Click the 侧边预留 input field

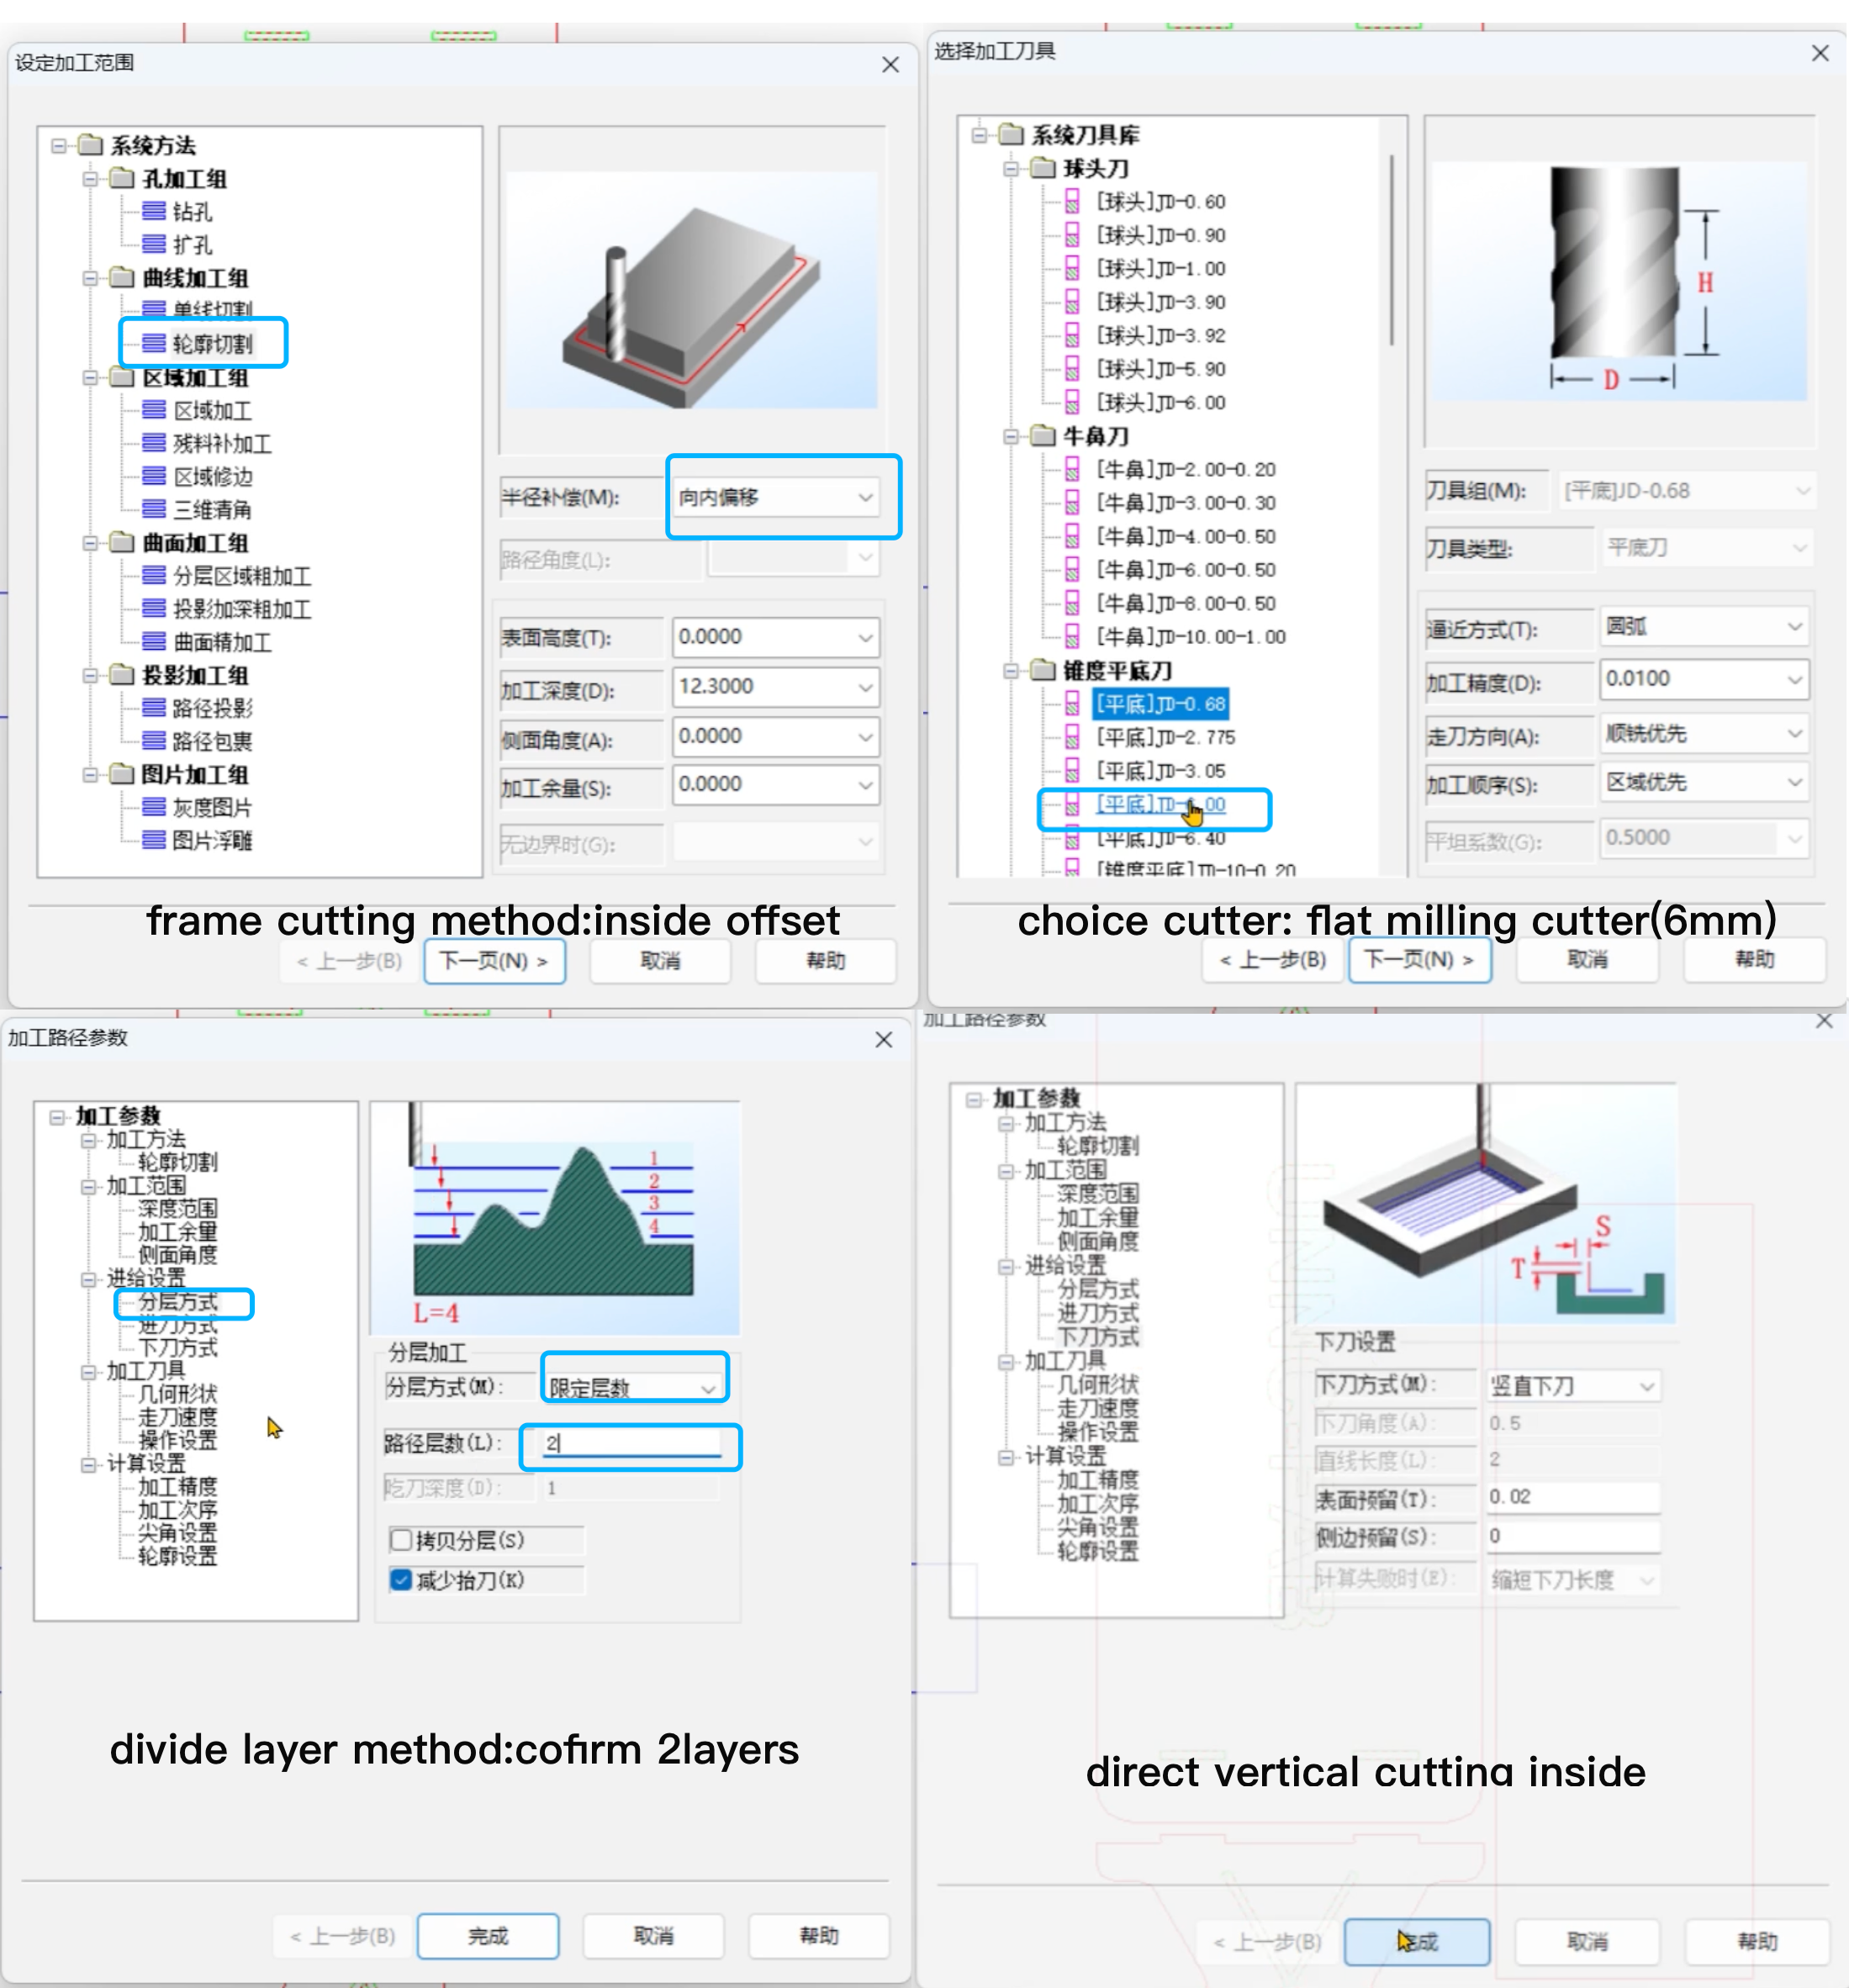tap(1573, 1536)
